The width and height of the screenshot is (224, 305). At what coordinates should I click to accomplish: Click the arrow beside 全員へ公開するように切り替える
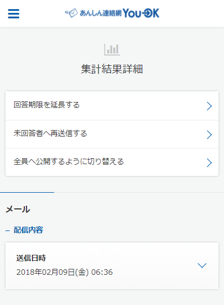tap(209, 162)
